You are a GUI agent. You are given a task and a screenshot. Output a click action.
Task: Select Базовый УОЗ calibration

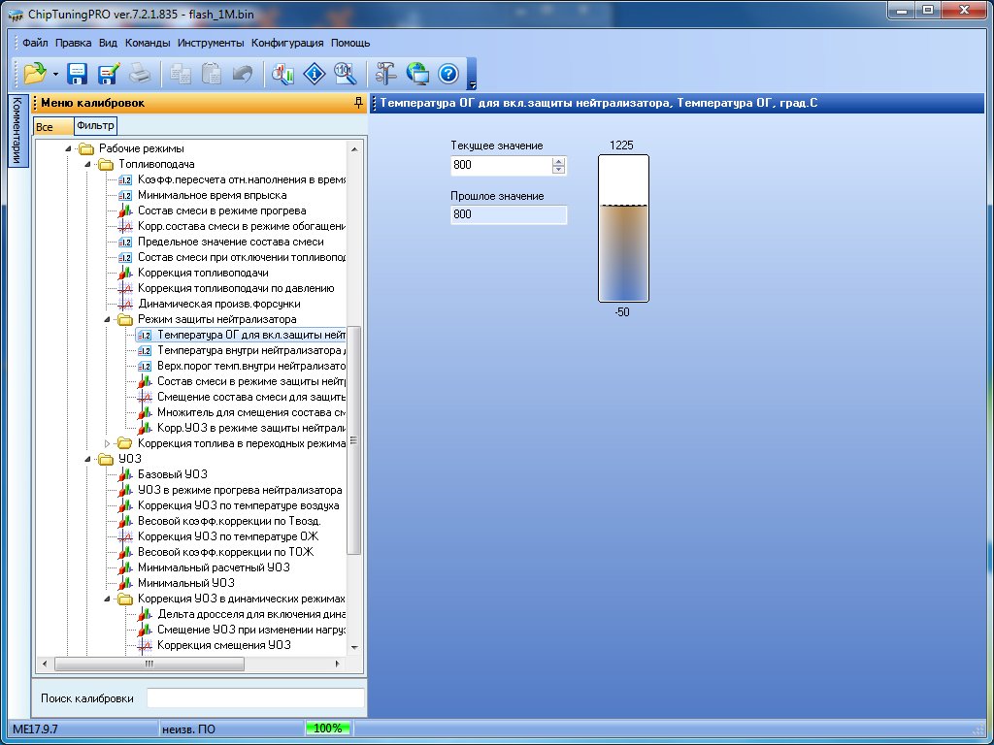(x=172, y=474)
